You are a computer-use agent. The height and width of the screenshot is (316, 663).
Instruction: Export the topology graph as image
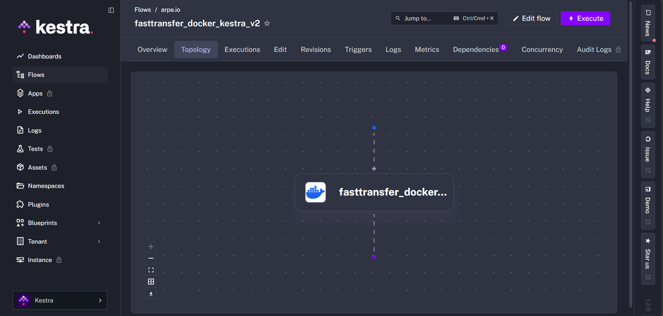coord(151,293)
